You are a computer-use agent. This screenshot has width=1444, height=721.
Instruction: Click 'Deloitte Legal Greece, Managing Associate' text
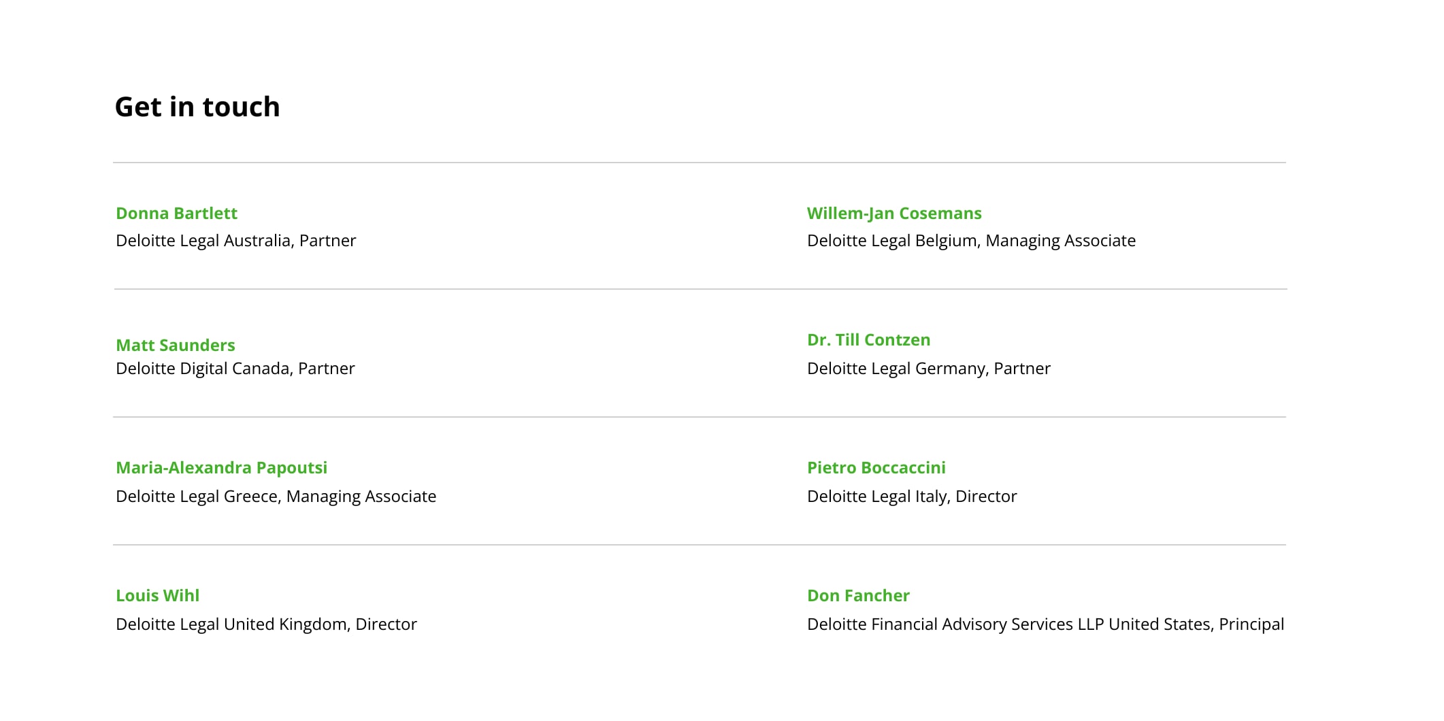pyautogui.click(x=276, y=497)
